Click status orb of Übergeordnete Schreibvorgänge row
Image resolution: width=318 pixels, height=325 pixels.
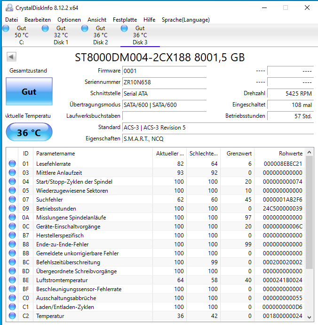pyautogui.click(x=12, y=271)
